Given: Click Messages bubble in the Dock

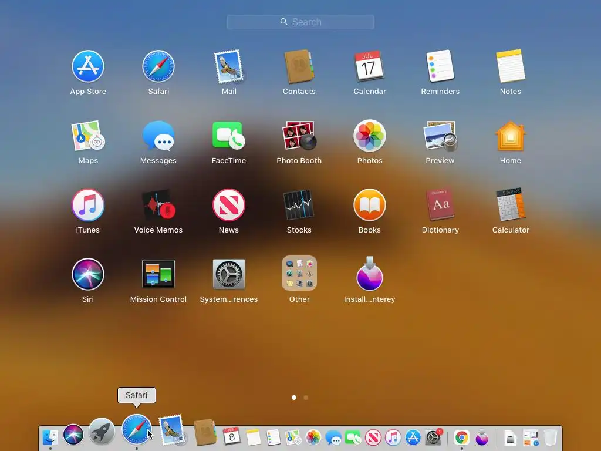Looking at the screenshot, I should pos(333,437).
